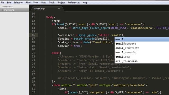This screenshot has width=169, height=95.
Task: Click line number 10 in the gutter
Action: [33, 13]
